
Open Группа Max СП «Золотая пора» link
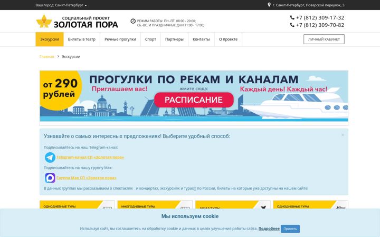click(86, 178)
